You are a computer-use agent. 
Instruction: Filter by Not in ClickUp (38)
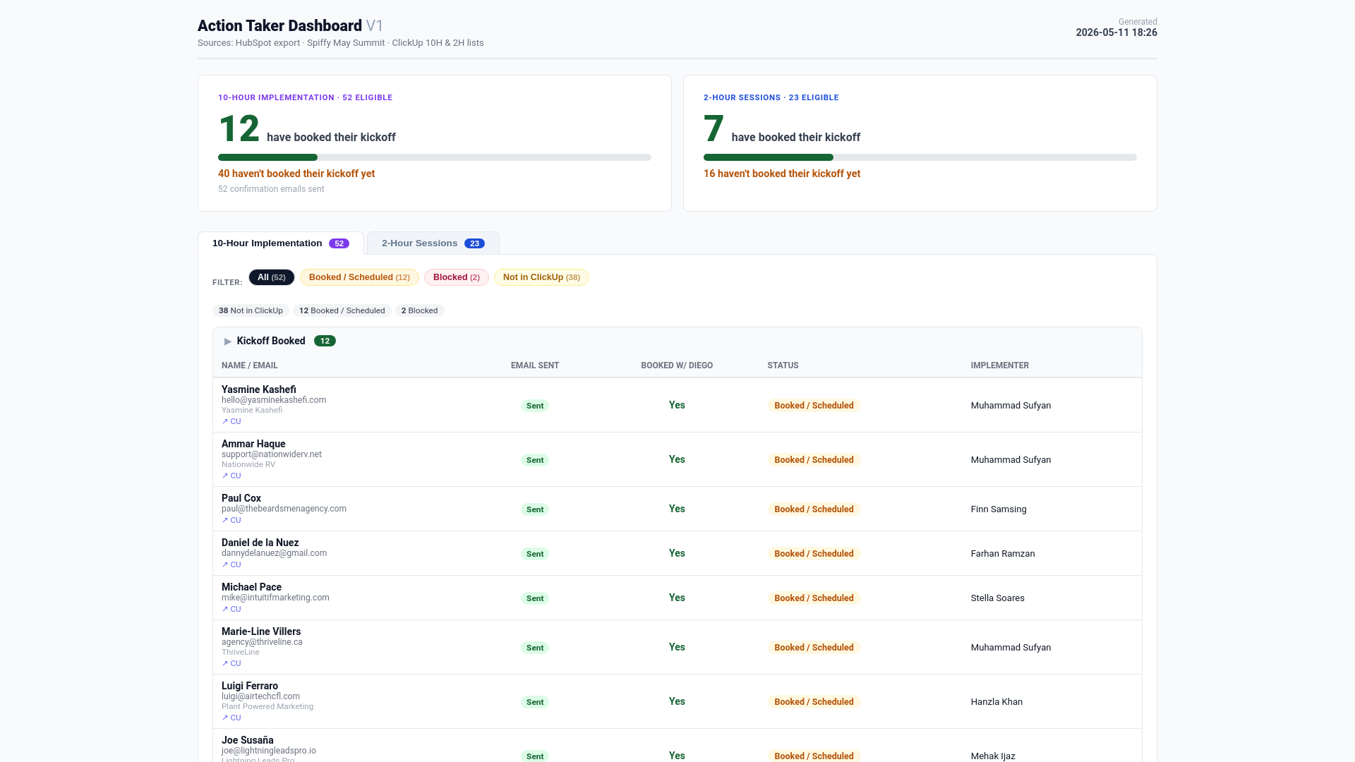click(x=541, y=277)
